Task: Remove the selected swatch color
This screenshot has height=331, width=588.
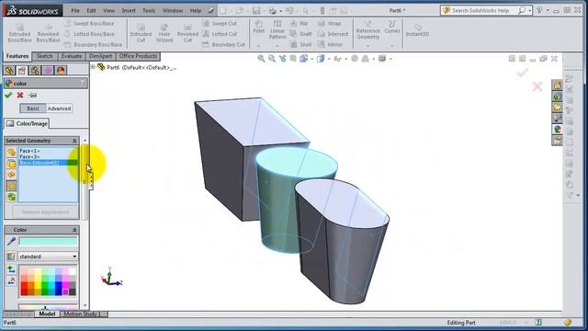Action: tap(11, 280)
